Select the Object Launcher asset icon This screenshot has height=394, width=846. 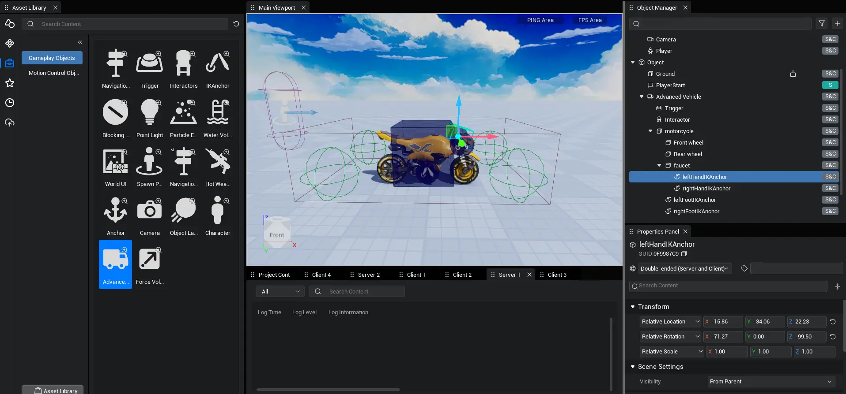point(184,210)
